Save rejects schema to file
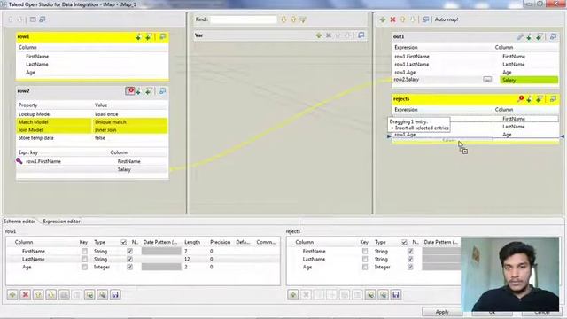This screenshot has width=567, height=319. coord(396,295)
